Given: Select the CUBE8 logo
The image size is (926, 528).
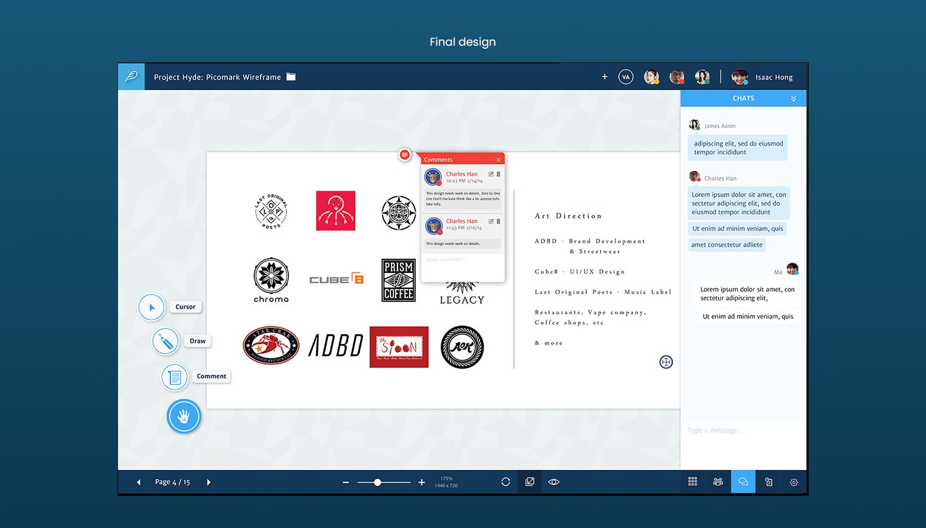Looking at the screenshot, I should [336, 279].
